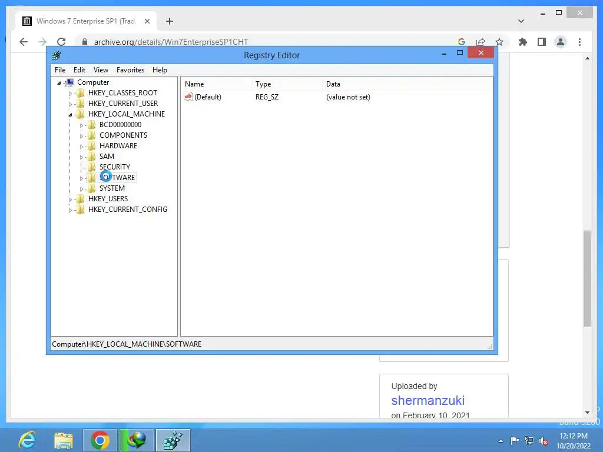Open the Chrome profile avatar
The image size is (603, 452).
pyautogui.click(x=561, y=42)
